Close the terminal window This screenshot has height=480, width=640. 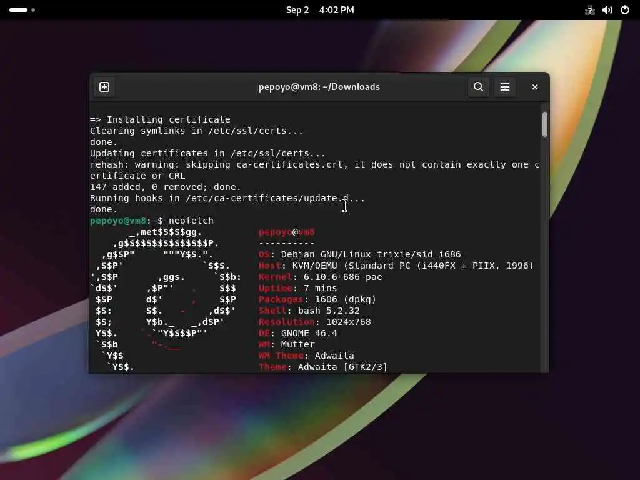pos(535,87)
